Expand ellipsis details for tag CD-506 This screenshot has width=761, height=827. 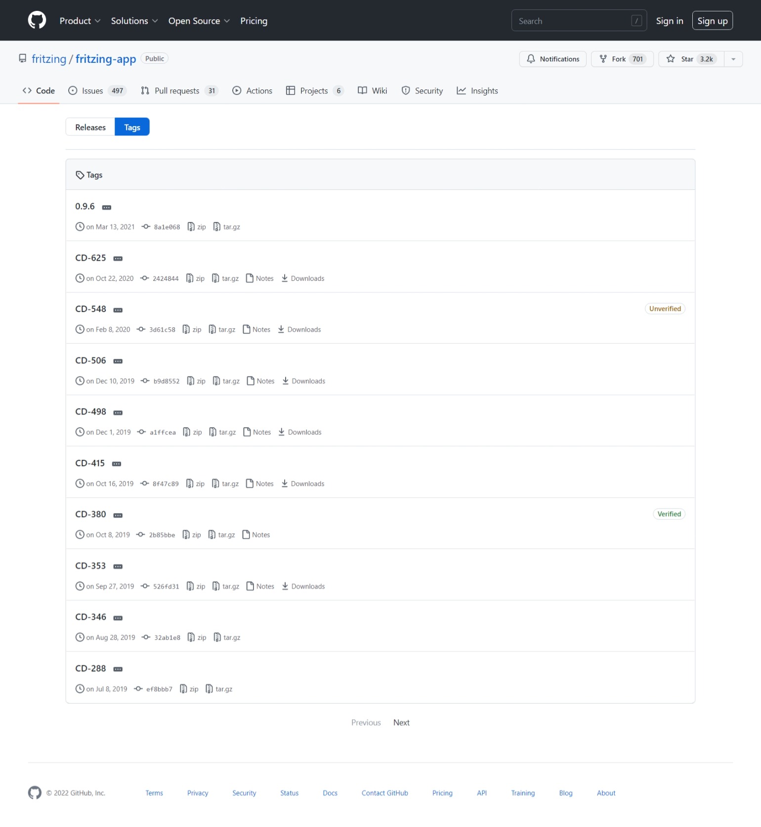tap(118, 361)
